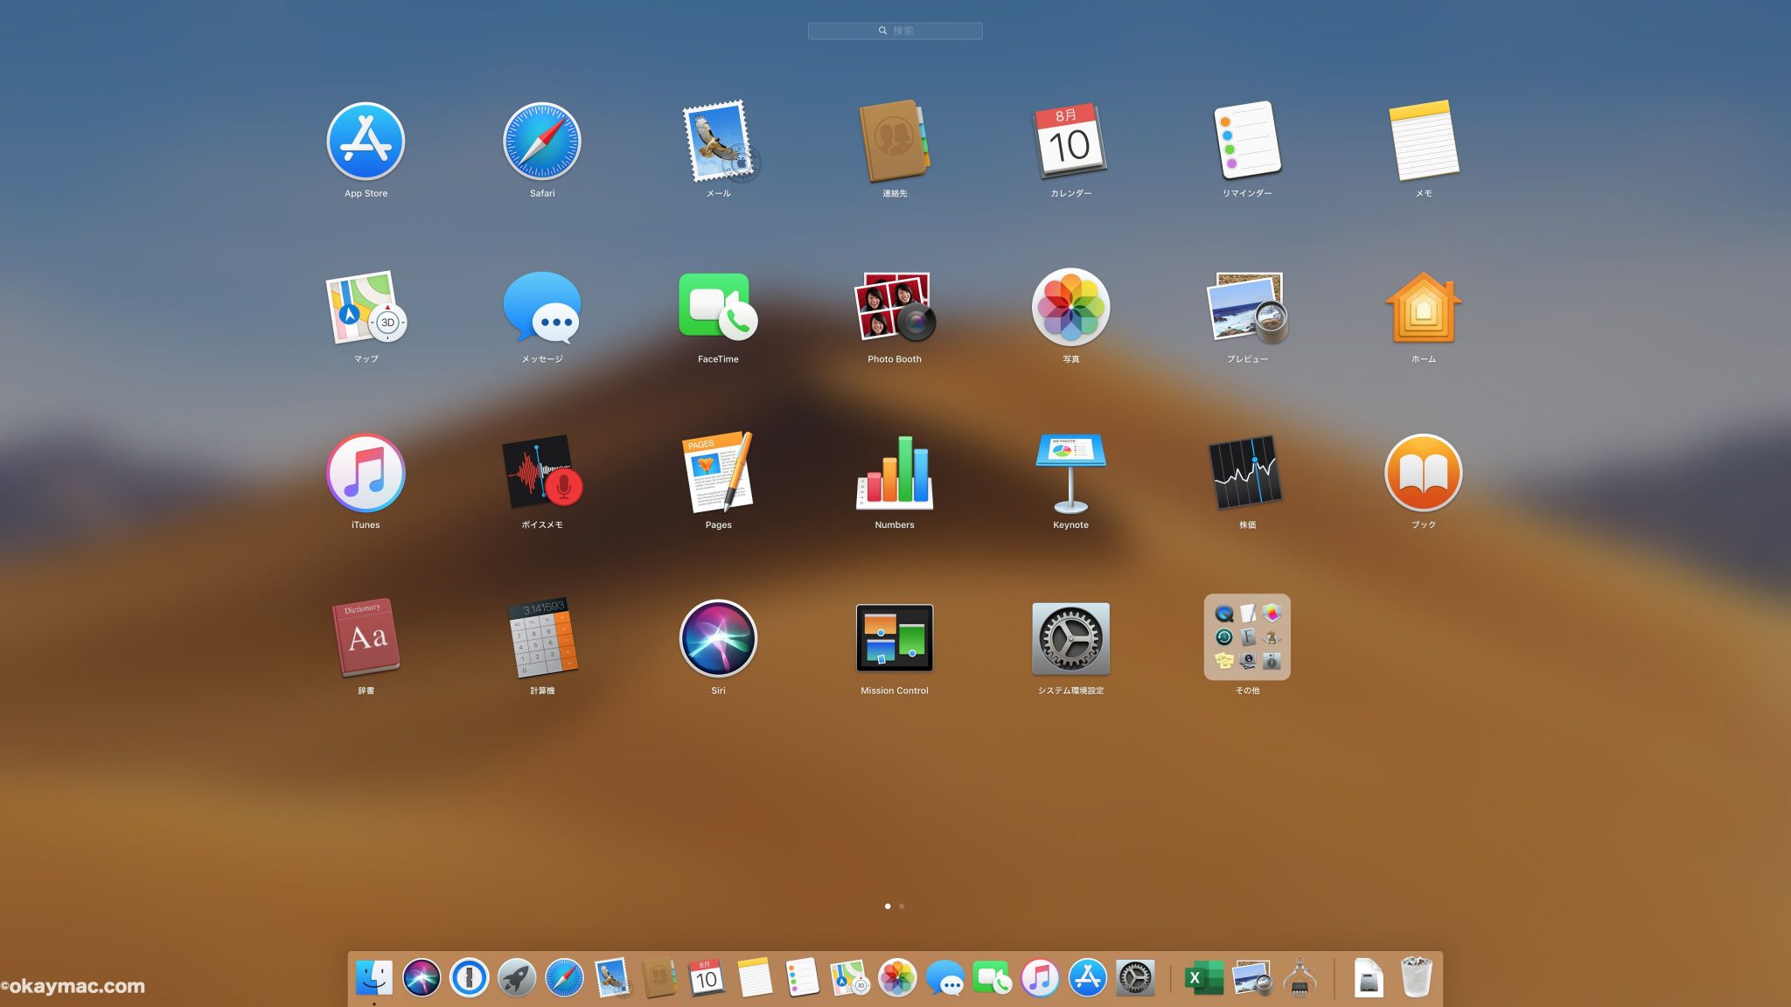This screenshot has width=1791, height=1007.
Task: Open Mail stamp icon in the Dock
Action: point(611,977)
